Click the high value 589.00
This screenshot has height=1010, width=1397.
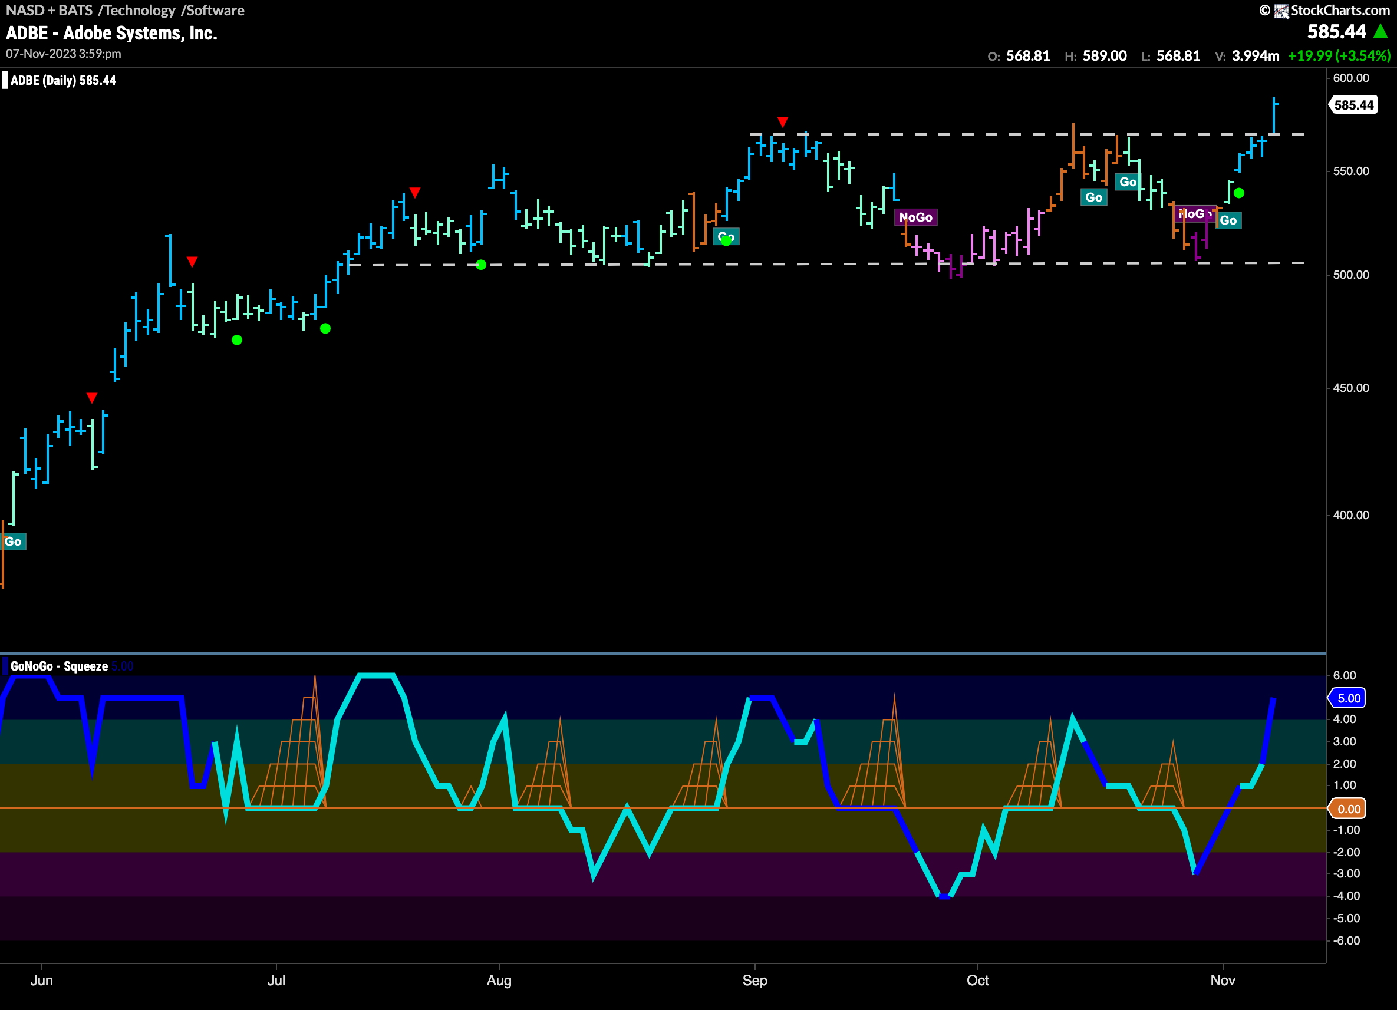point(1105,56)
